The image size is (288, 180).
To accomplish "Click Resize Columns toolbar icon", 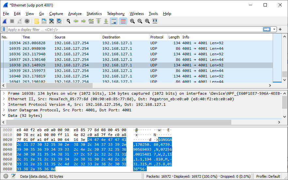I will point(155,21).
